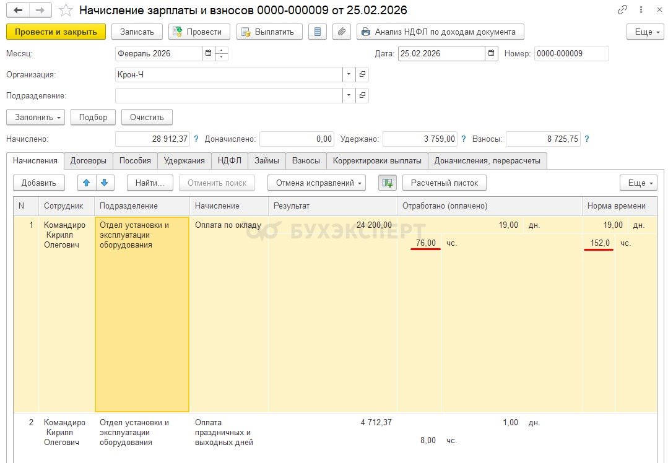Click the Провести и закрыть button

[56, 32]
